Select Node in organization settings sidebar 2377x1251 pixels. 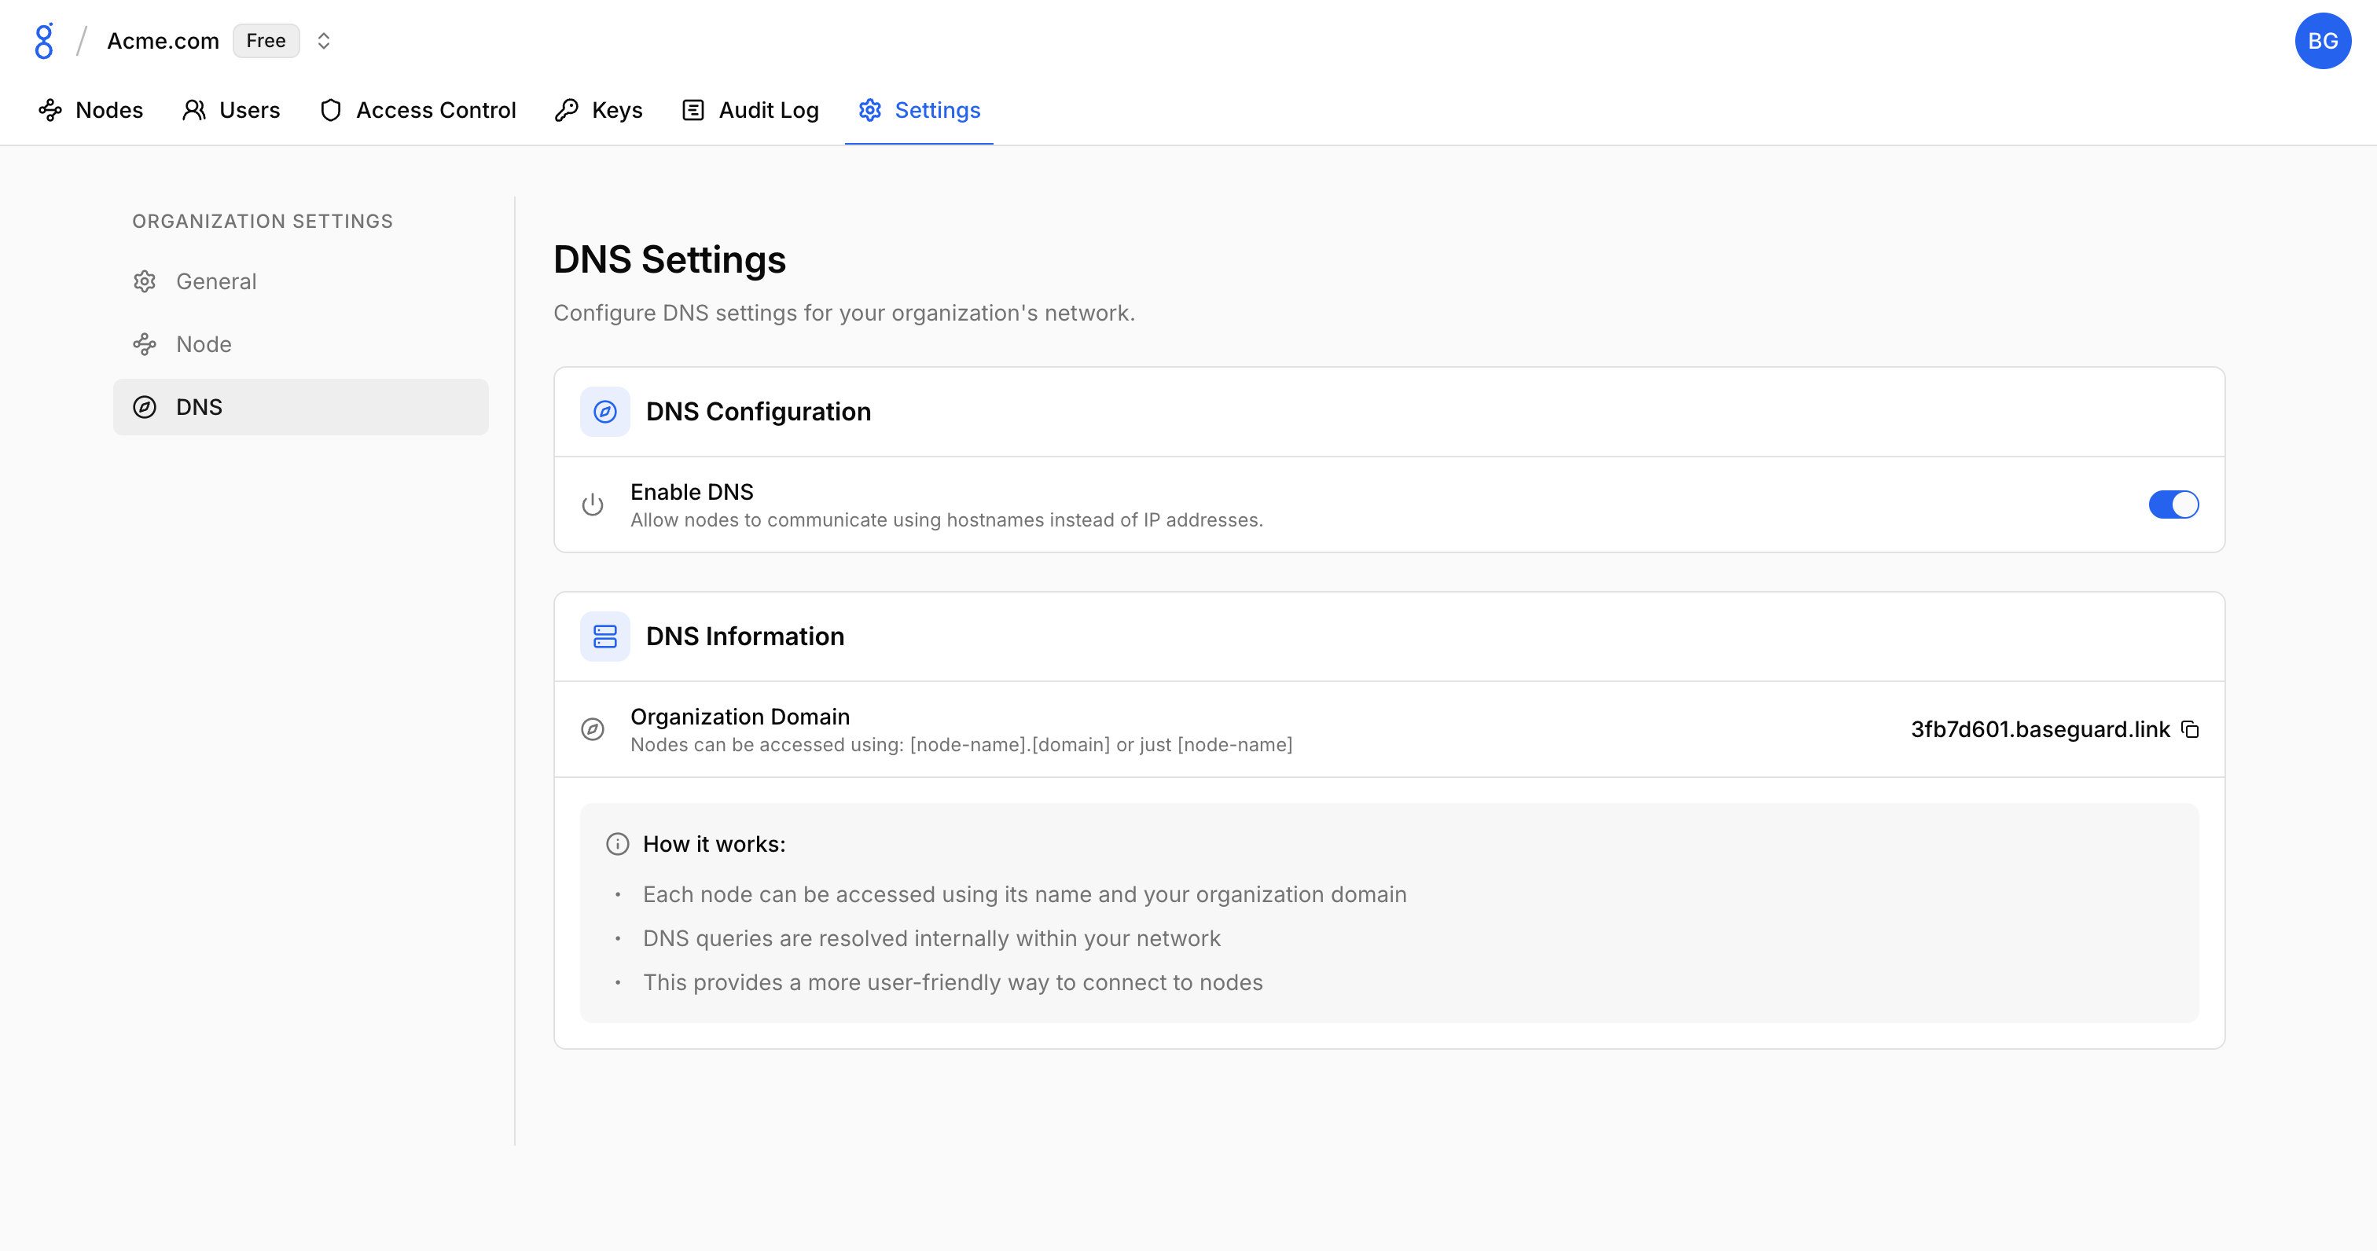tap(203, 344)
